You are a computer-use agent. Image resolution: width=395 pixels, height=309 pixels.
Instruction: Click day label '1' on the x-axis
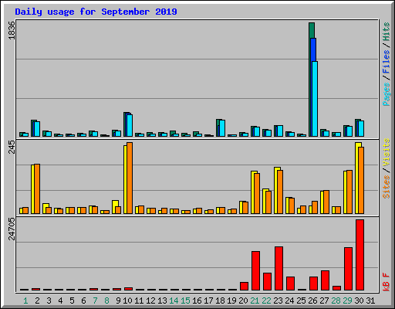(x=25, y=301)
